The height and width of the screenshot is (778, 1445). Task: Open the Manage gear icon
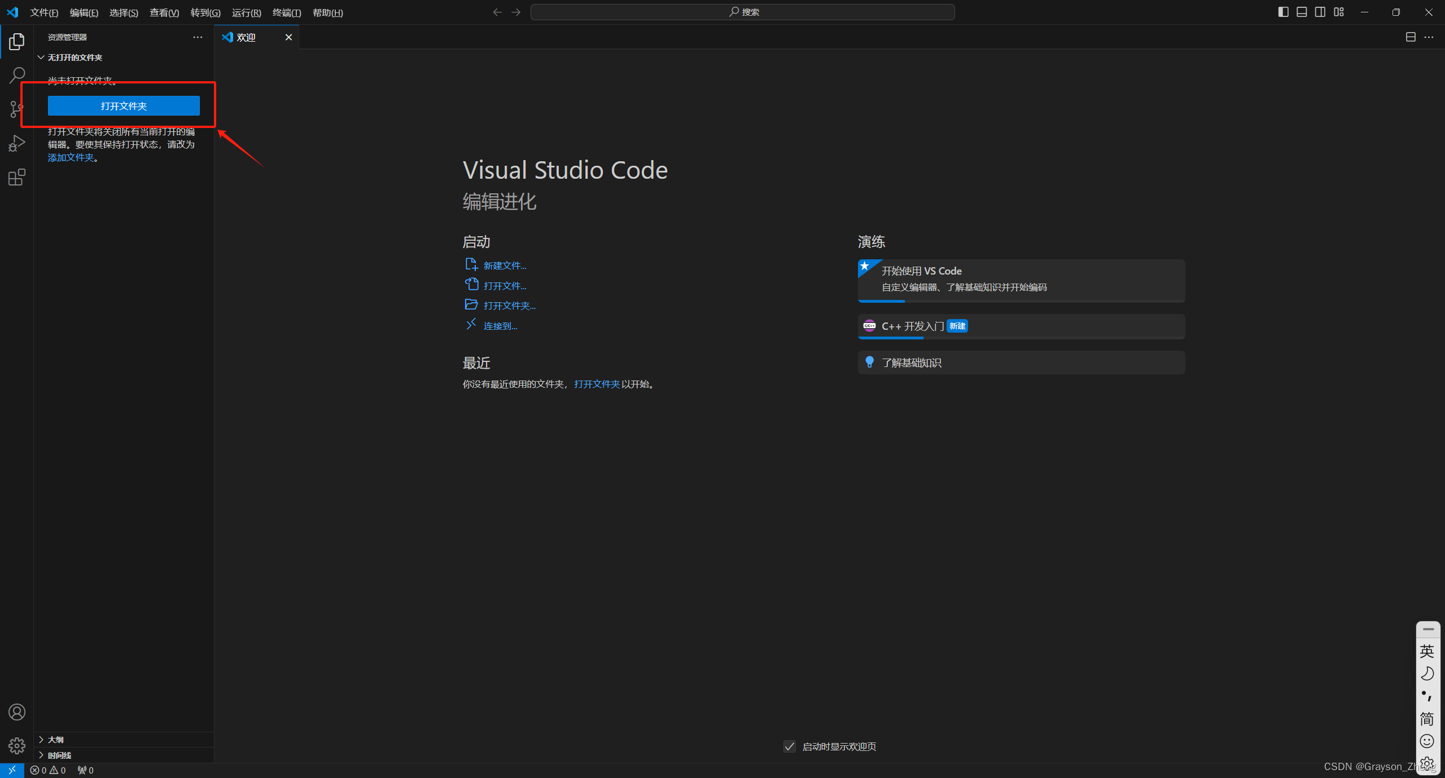[x=17, y=746]
